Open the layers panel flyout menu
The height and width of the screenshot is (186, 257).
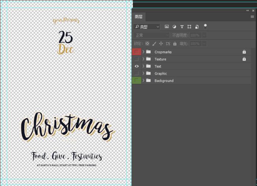(x=252, y=17)
